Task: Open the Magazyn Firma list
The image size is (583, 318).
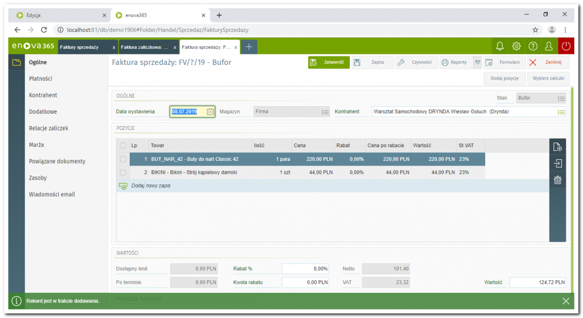Action: pos(325,112)
